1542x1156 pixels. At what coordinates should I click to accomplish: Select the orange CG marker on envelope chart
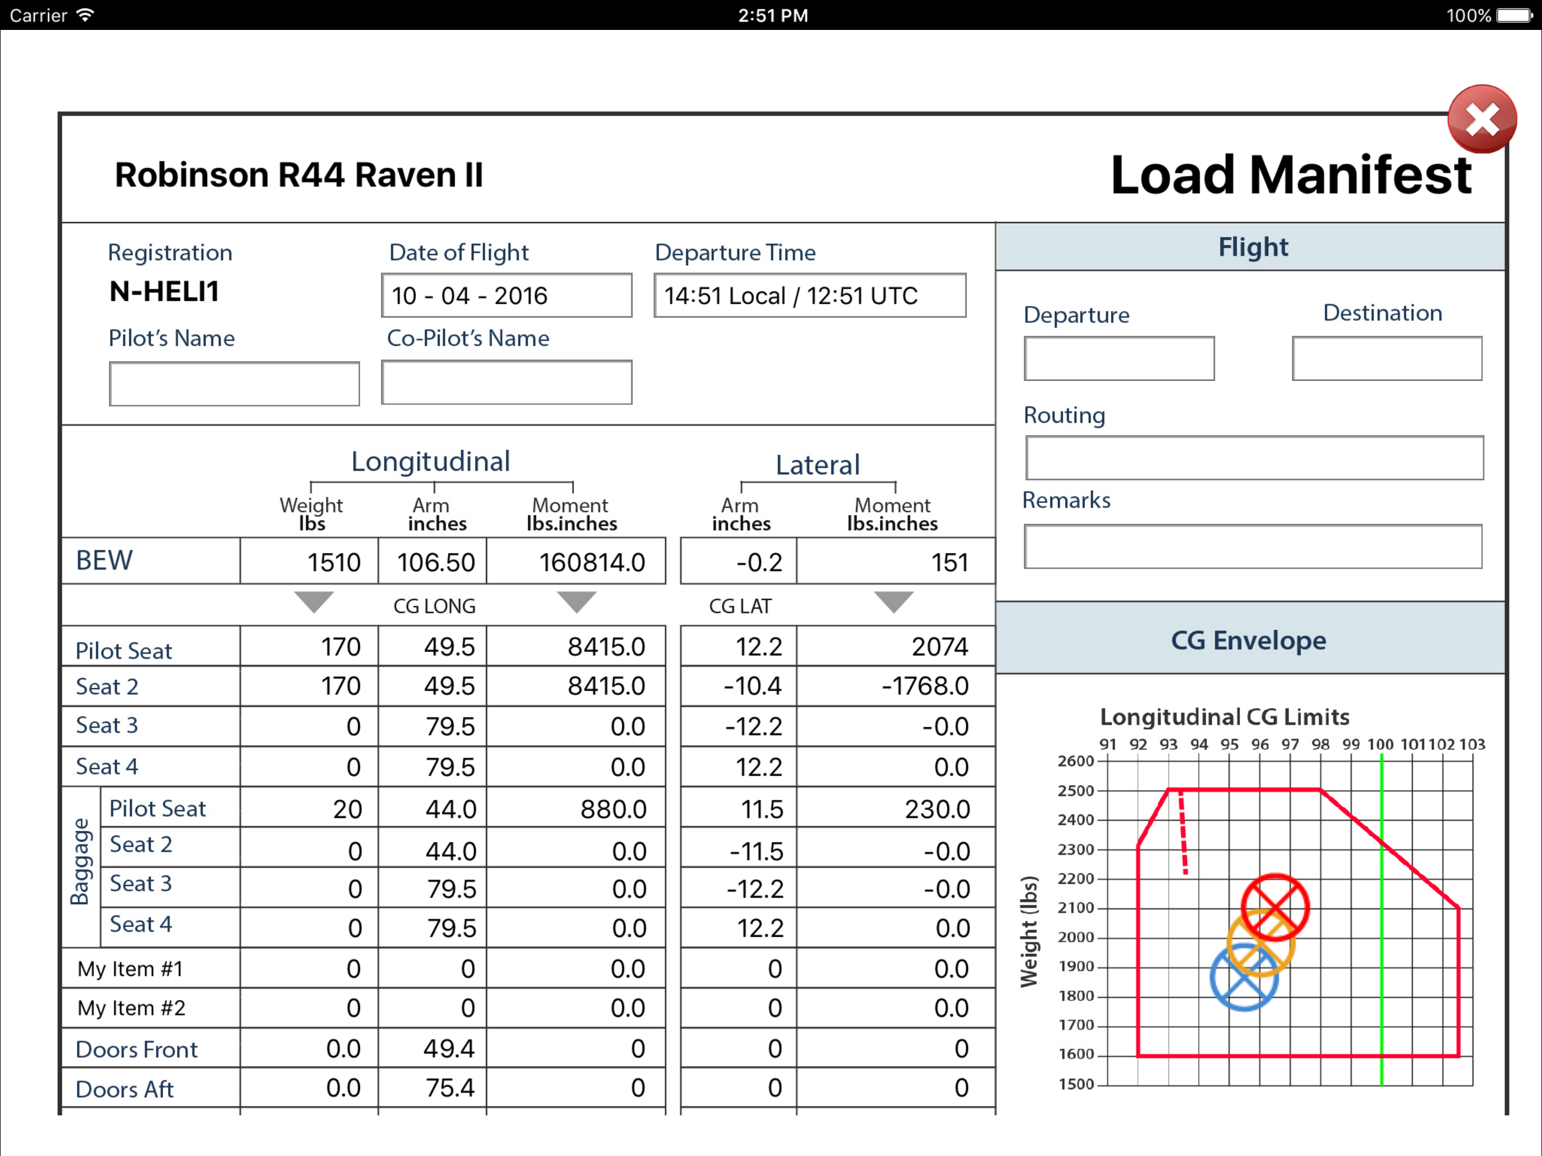pyautogui.click(x=1260, y=943)
